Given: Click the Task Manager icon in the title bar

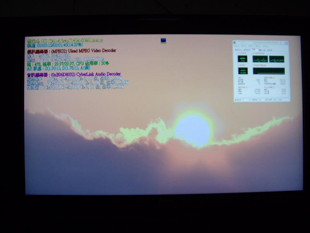Looking at the screenshot, I should click(x=234, y=42).
